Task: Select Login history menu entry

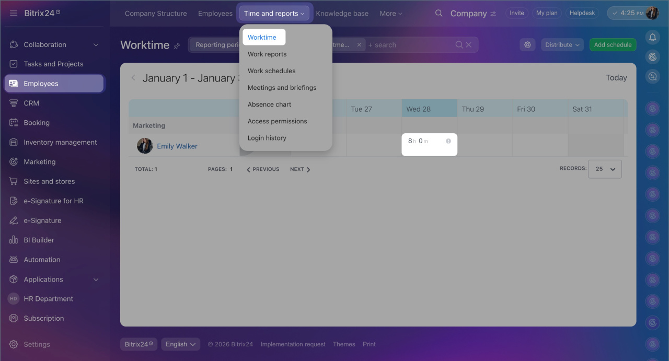Action: click(267, 138)
